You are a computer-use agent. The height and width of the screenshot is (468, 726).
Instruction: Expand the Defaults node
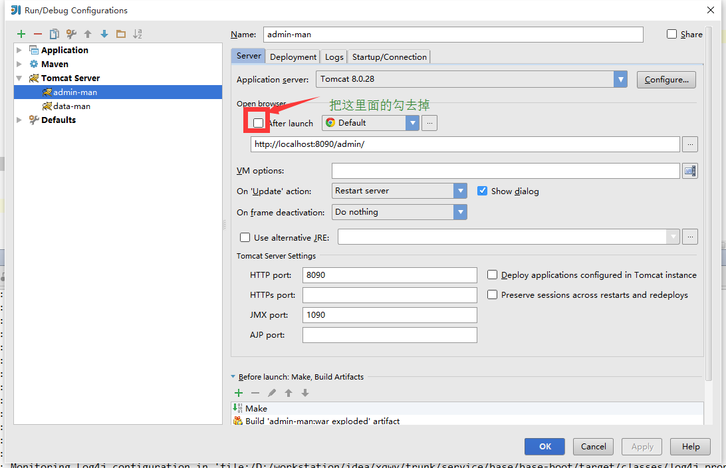pyautogui.click(x=19, y=120)
